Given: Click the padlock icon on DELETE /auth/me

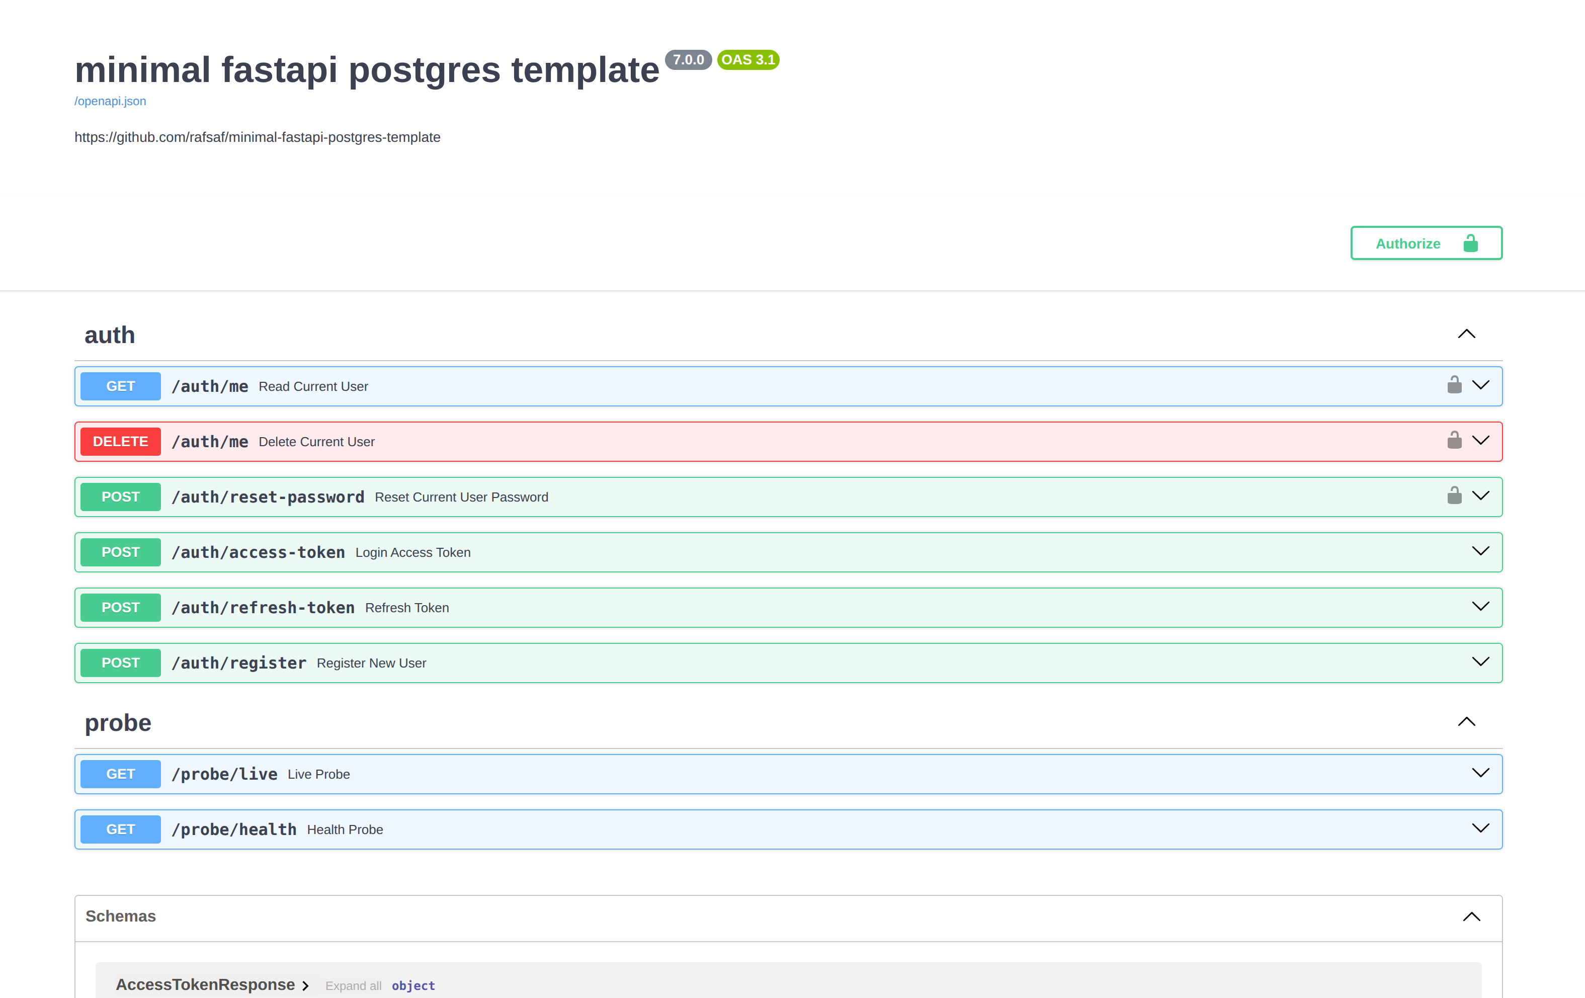Looking at the screenshot, I should click(x=1455, y=441).
